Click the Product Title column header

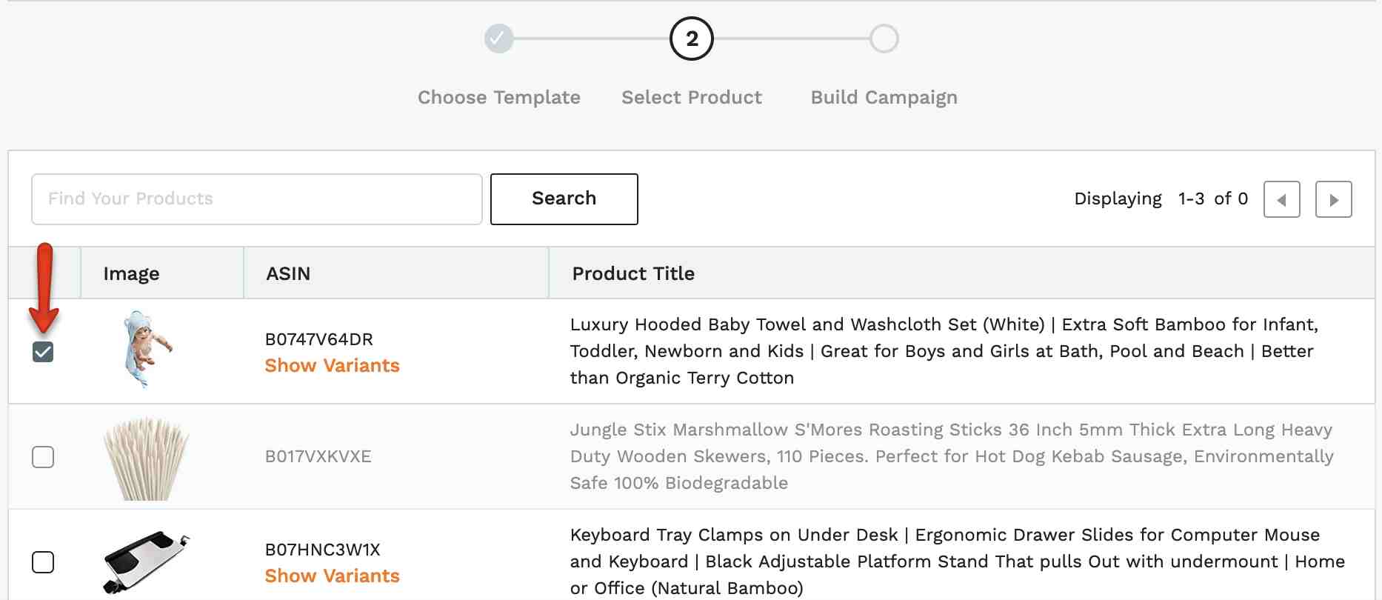(633, 273)
